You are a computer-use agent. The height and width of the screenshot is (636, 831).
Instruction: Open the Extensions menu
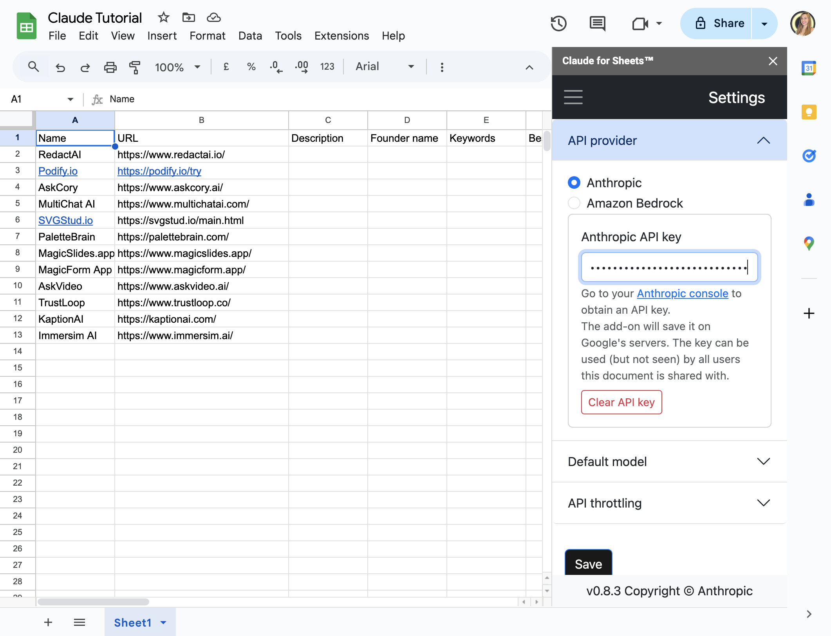(x=341, y=36)
